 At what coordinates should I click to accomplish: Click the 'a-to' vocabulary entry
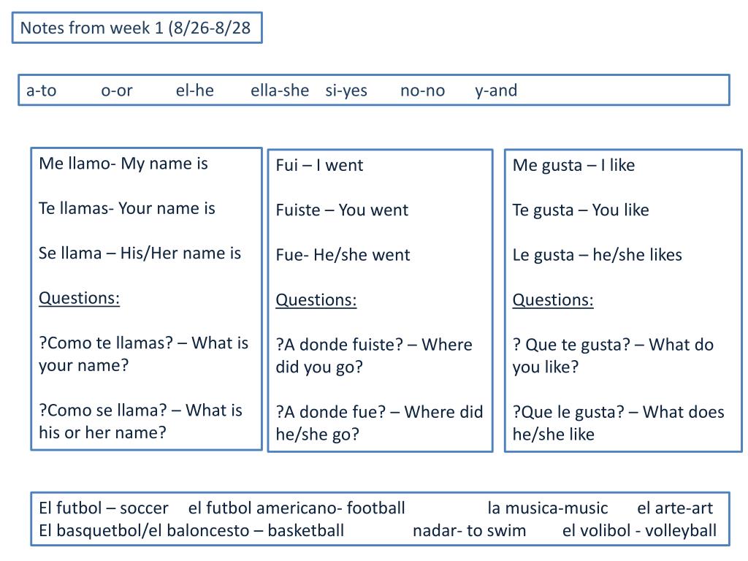42,90
